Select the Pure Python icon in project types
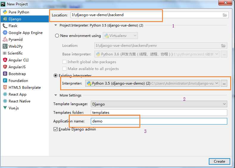This screenshot has width=235, height=168. pos(5,12)
